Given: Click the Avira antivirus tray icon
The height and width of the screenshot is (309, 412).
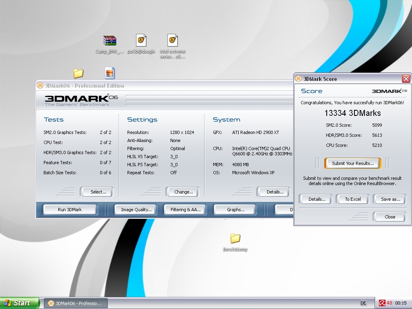Looking at the screenshot, I should click(382, 303).
